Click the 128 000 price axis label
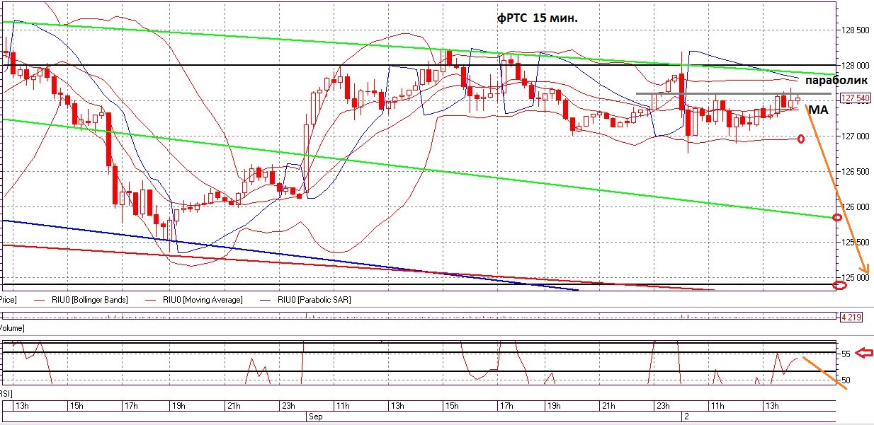Image resolution: width=874 pixels, height=425 pixels. pos(856,65)
